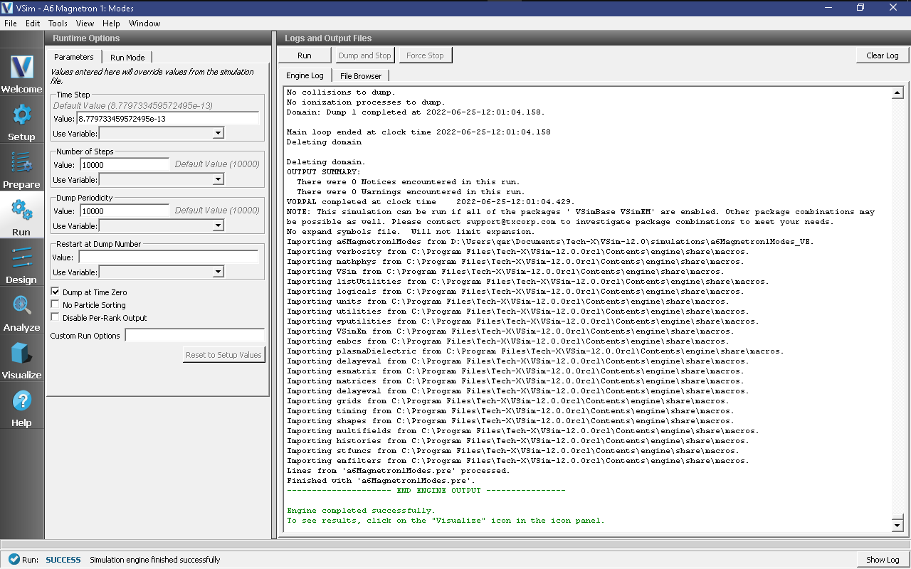Open the File menu
911x569 pixels.
click(x=11, y=23)
